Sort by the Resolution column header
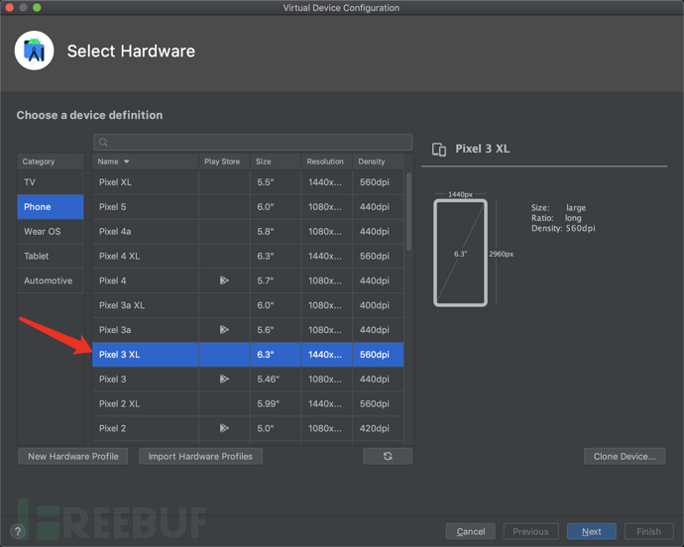684x547 pixels. pyautogui.click(x=327, y=162)
